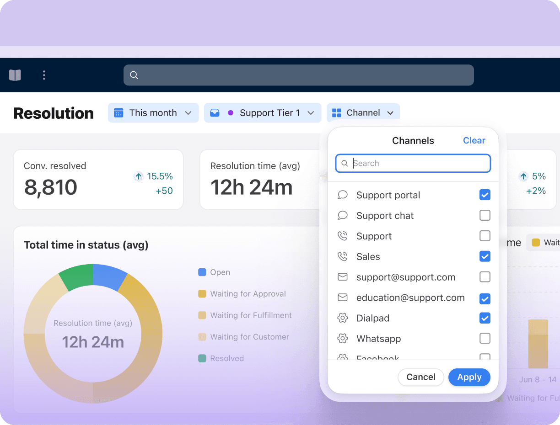
Task: Click the blue Open legend swatch
Action: click(x=202, y=272)
